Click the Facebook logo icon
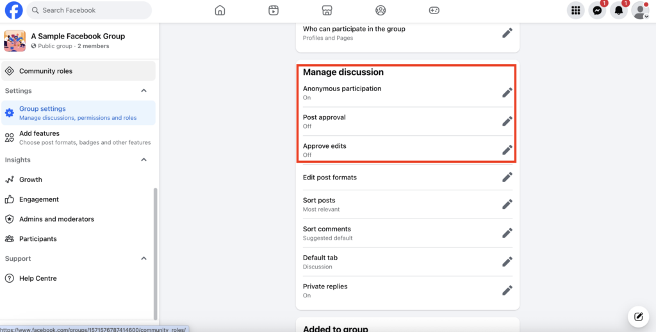The image size is (656, 332). [x=13, y=10]
